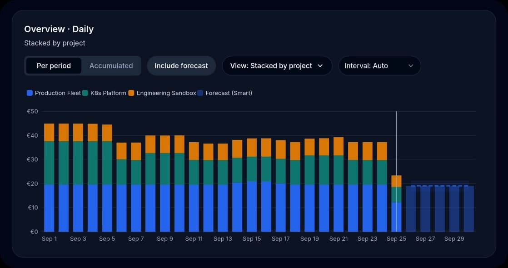Click the Sep 15 stacked bar

coord(252,185)
